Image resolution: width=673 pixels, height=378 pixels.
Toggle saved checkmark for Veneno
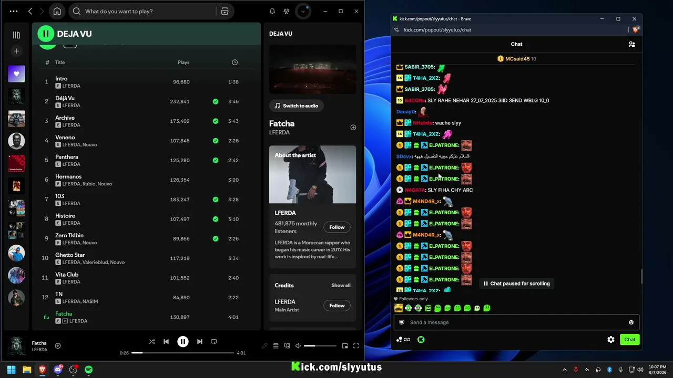[x=216, y=141]
